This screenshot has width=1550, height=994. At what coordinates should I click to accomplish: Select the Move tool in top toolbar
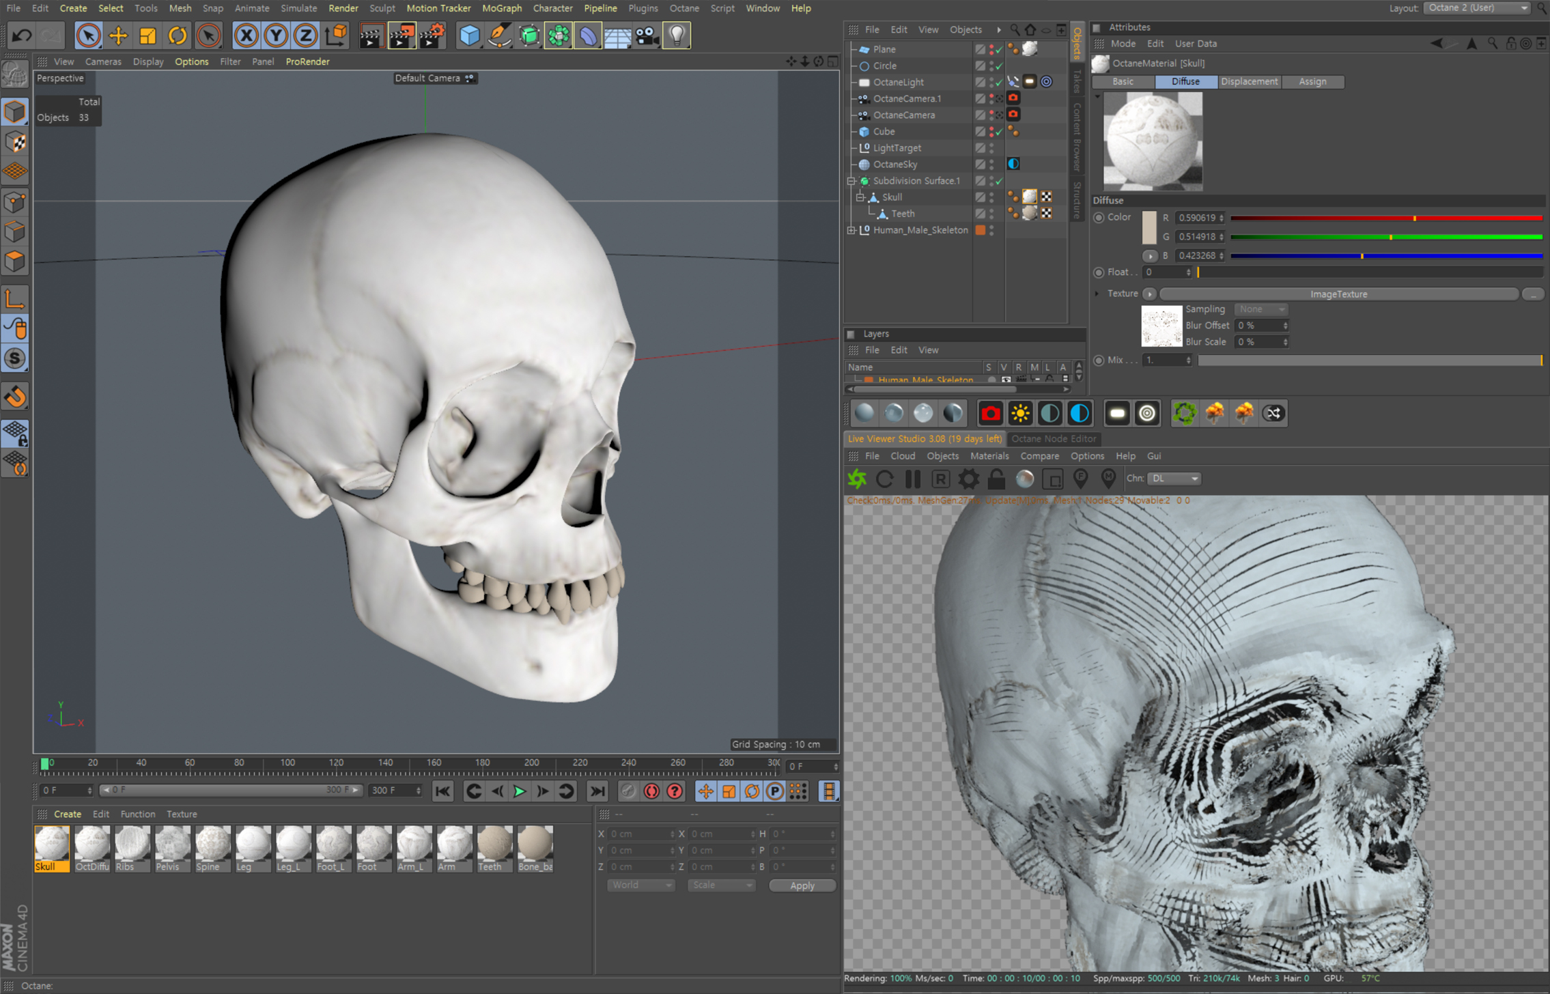click(x=117, y=35)
